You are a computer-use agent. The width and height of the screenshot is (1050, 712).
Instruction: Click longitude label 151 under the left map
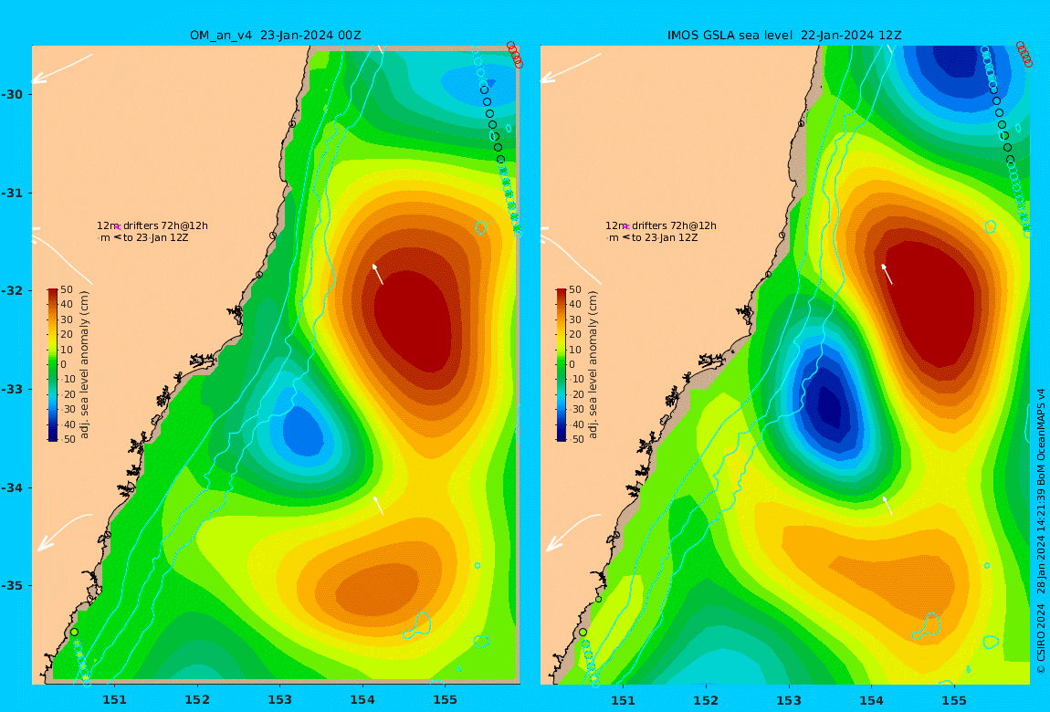point(114,700)
